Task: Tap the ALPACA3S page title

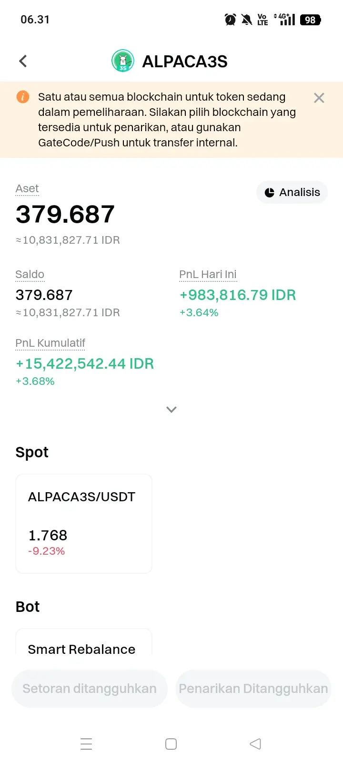Action: [x=185, y=62]
